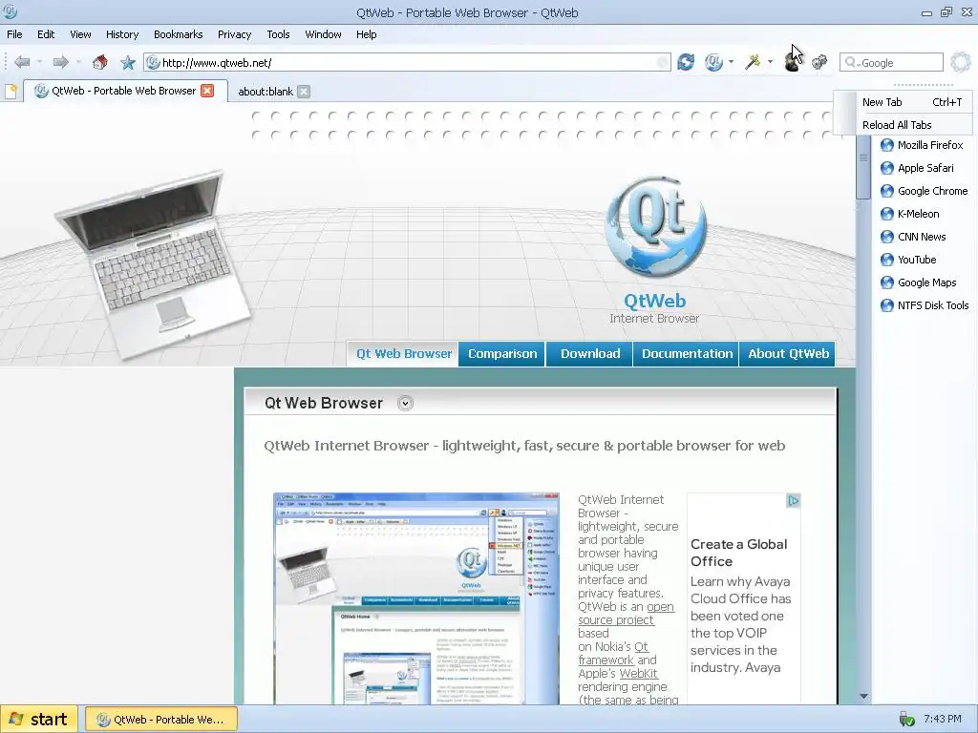
Task: Switch to QtWeb - Portable Web Browser tab
Action: pyautogui.click(x=123, y=91)
